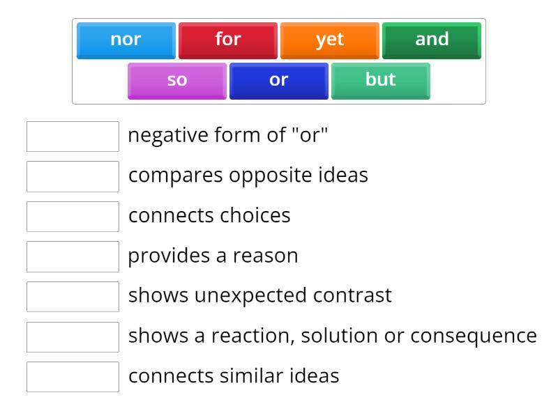Click the word bank container at the top
This screenshot has height=418, width=558.
[279, 59]
